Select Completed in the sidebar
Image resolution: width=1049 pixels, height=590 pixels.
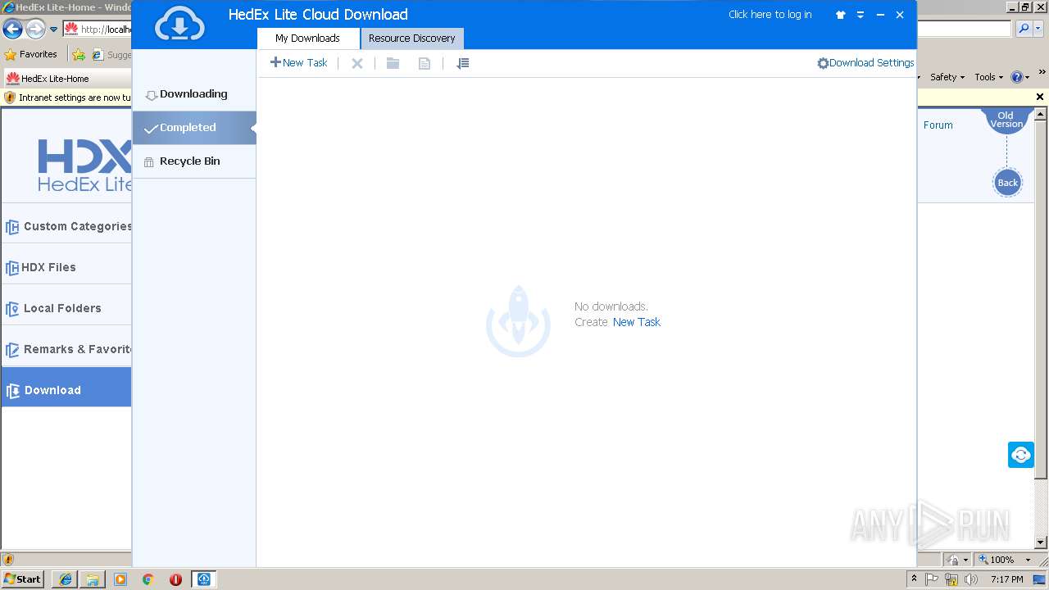point(194,128)
